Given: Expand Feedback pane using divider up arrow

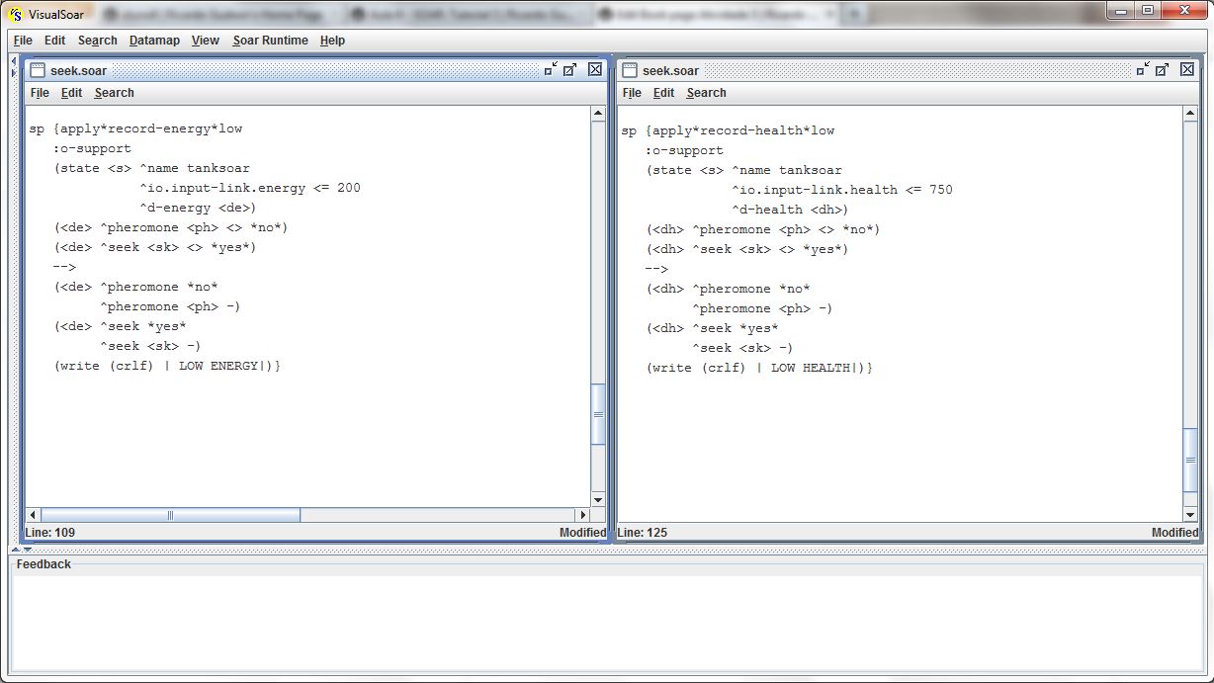Looking at the screenshot, I should [15, 550].
